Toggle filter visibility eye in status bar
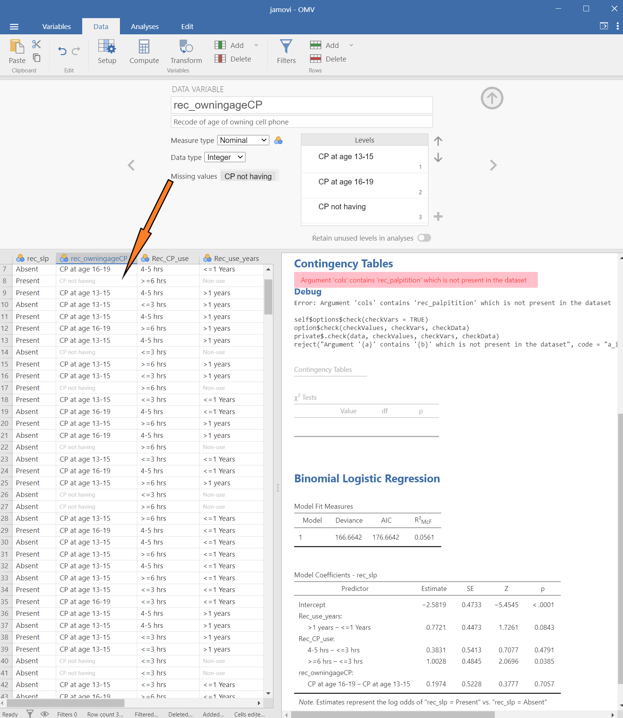Viewport: 623px width, 718px height. point(45,714)
